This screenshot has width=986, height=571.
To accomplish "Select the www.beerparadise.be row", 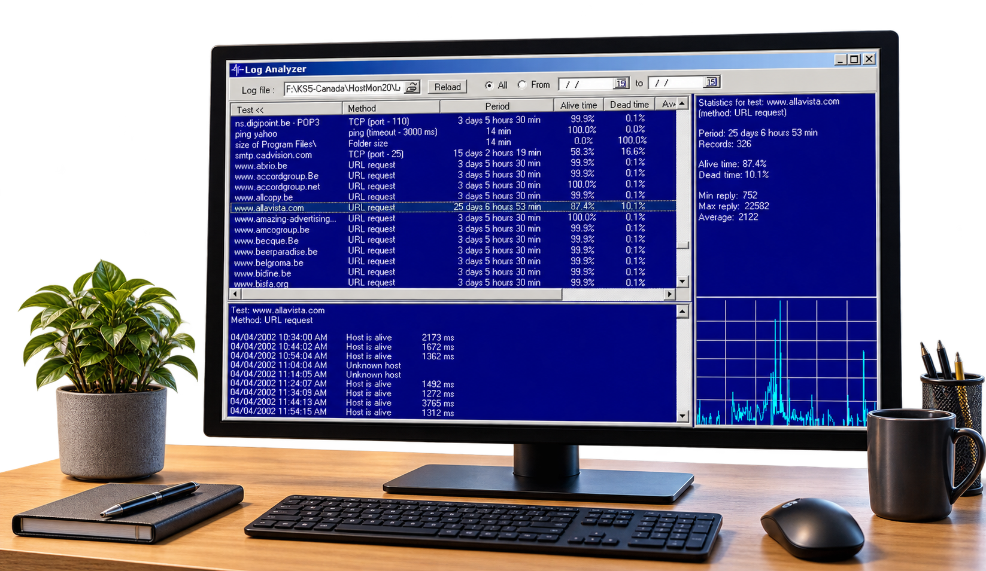I will point(453,251).
